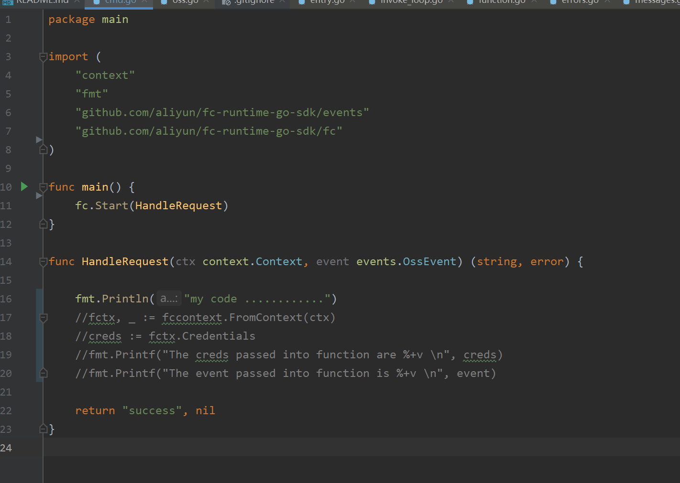Click the fc-runtime-go-sdk/fc import path
The width and height of the screenshot is (680, 483).
coord(209,131)
